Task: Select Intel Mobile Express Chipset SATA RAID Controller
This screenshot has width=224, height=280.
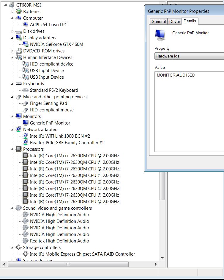Action: tap(82, 254)
